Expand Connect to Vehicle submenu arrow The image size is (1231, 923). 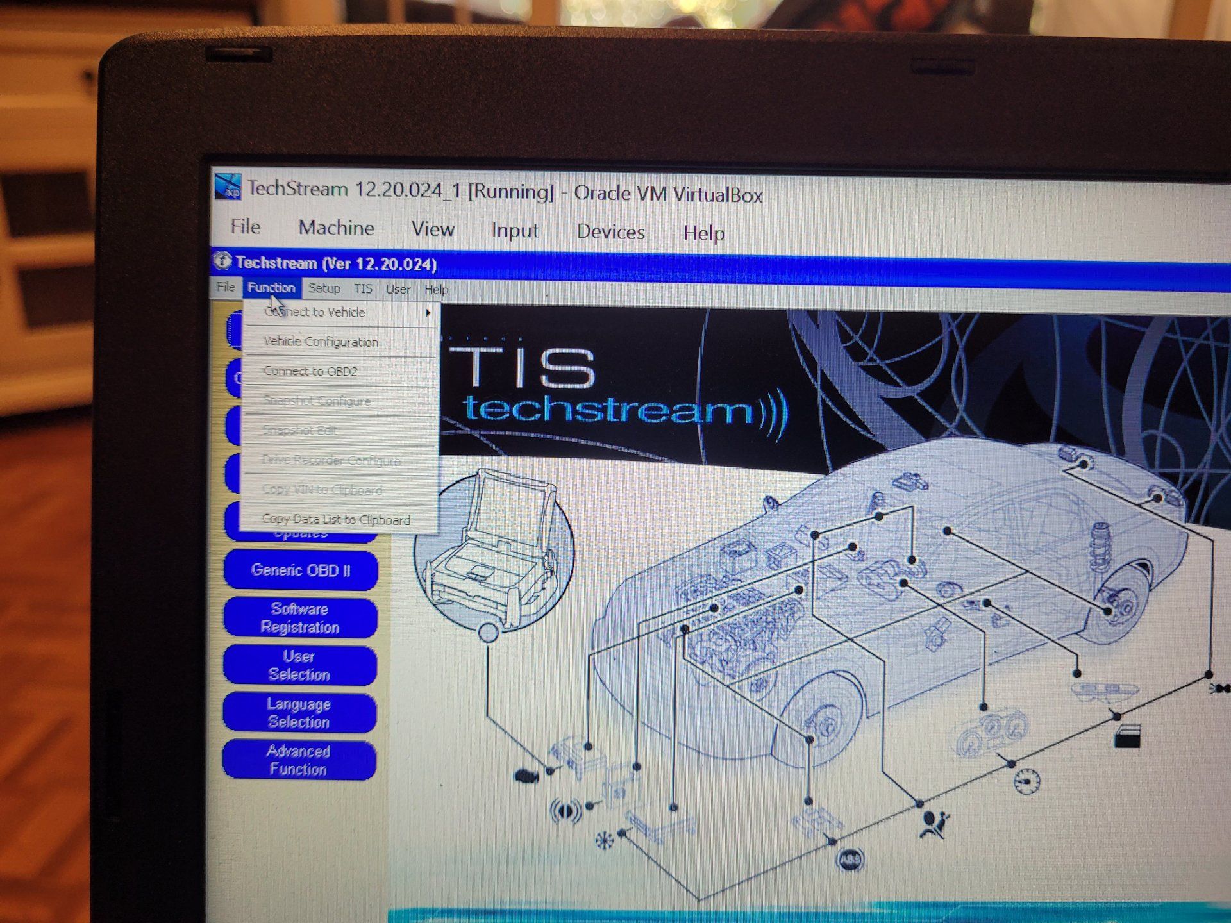(x=428, y=313)
